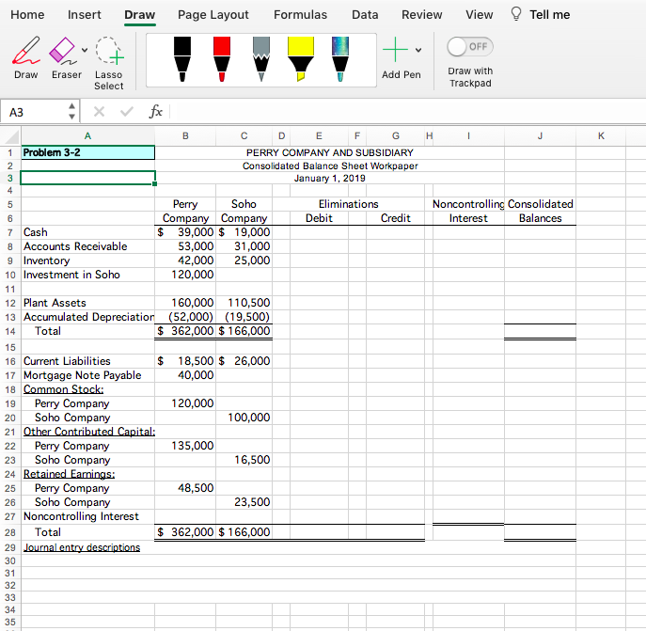Screen dimensions: 646x631
Task: Click 'Consolidated' column heading
Action: 540,204
